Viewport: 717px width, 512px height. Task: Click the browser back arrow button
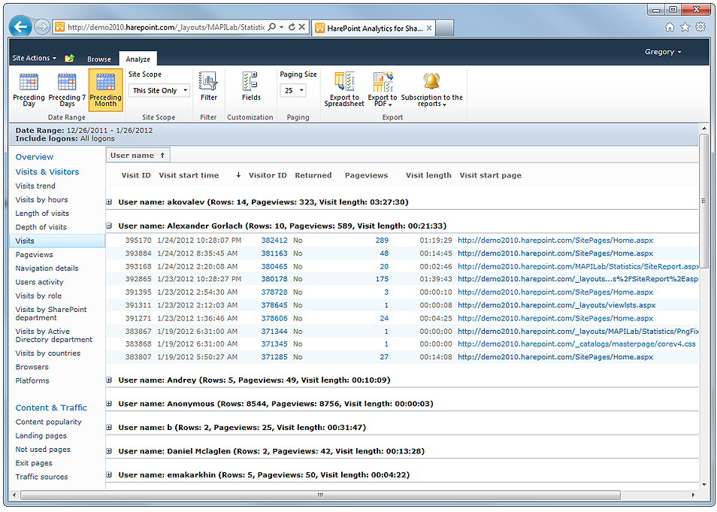point(20,26)
